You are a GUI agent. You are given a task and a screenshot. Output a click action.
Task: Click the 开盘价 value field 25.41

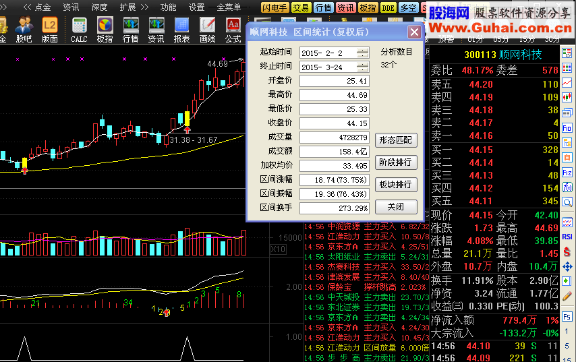(x=335, y=81)
